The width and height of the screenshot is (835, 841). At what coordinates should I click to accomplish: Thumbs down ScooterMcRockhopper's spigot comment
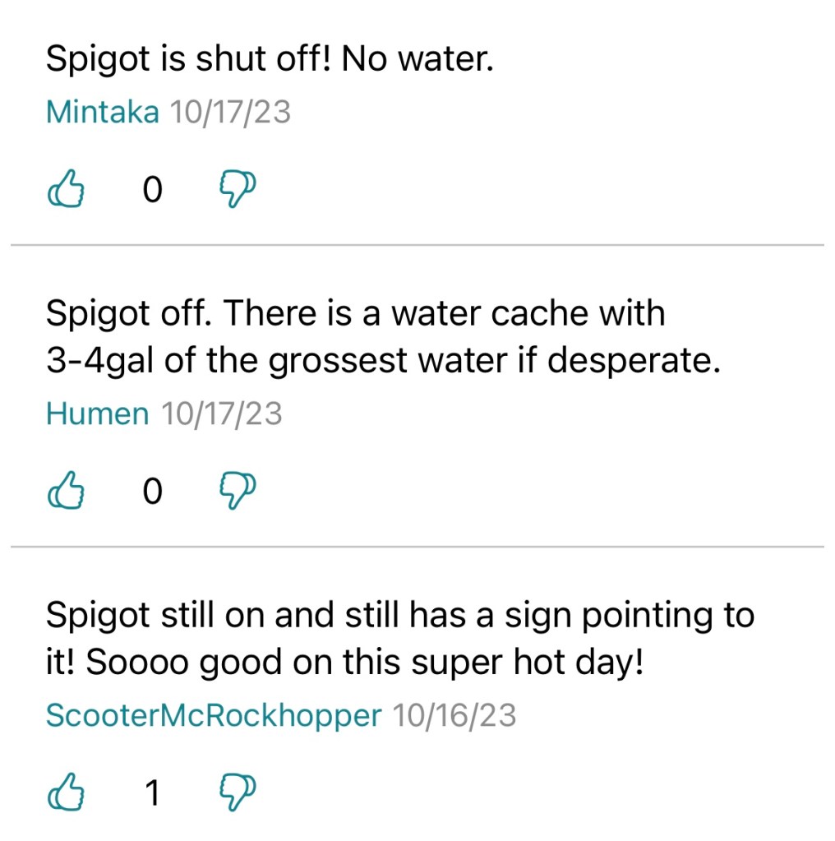click(x=238, y=793)
